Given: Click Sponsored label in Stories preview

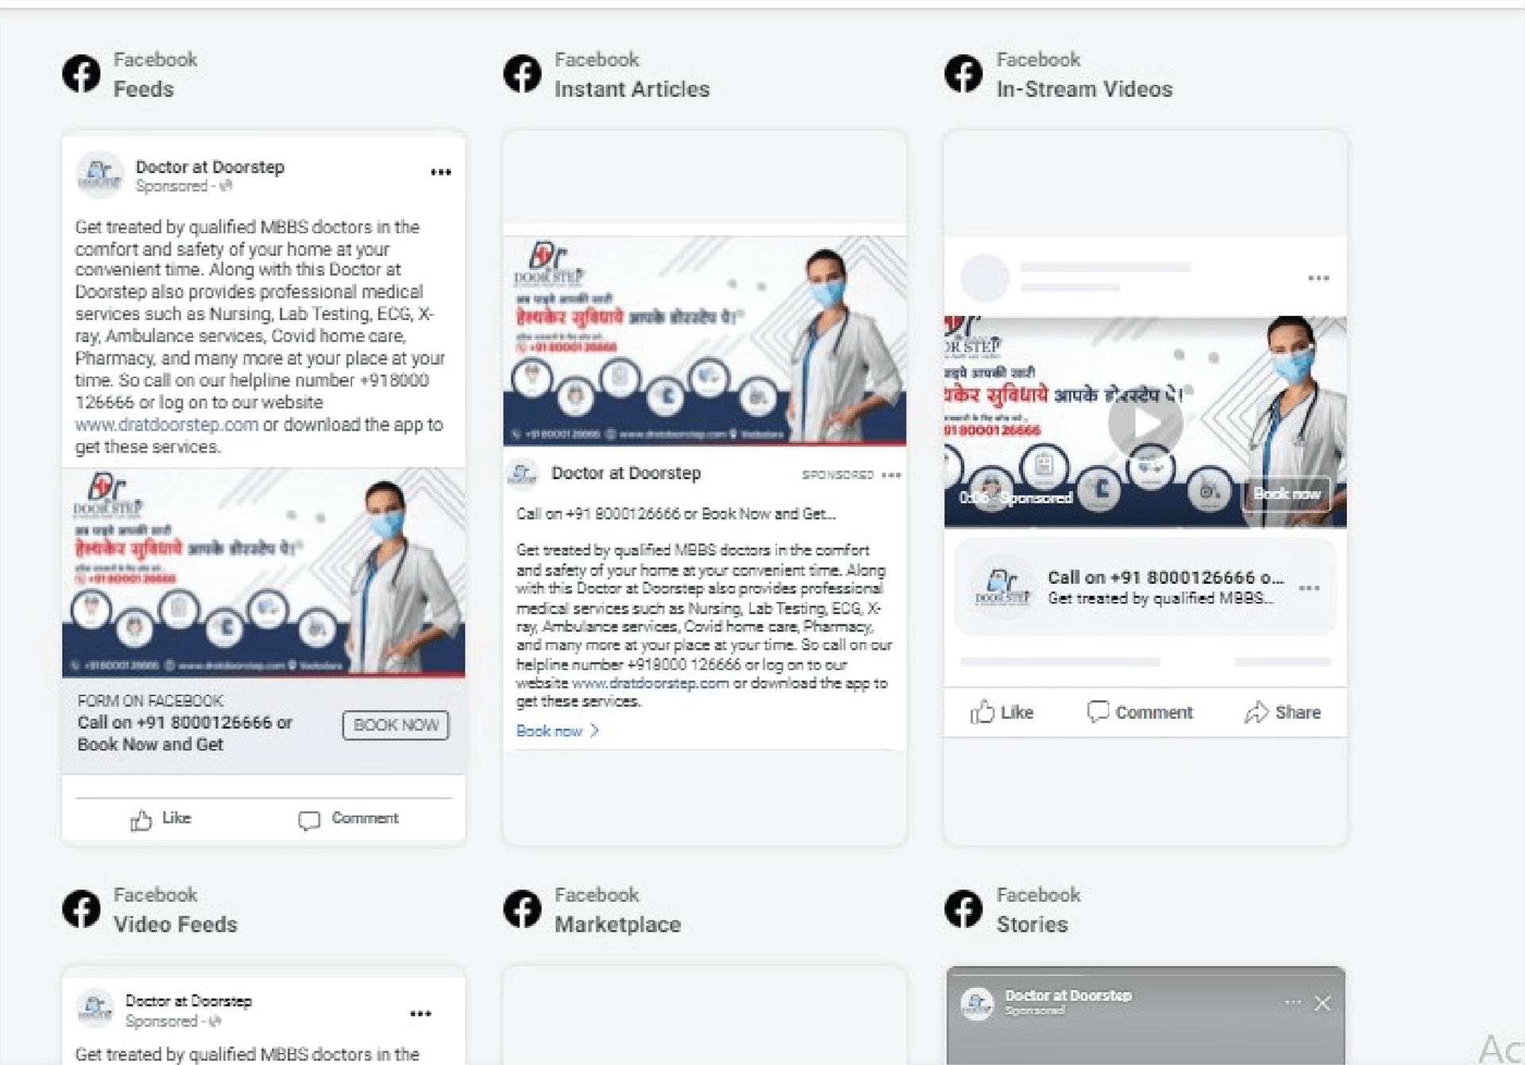Looking at the screenshot, I should pyautogui.click(x=1034, y=1010).
